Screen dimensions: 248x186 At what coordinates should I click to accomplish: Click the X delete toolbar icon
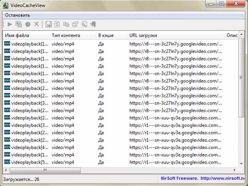(36, 24)
